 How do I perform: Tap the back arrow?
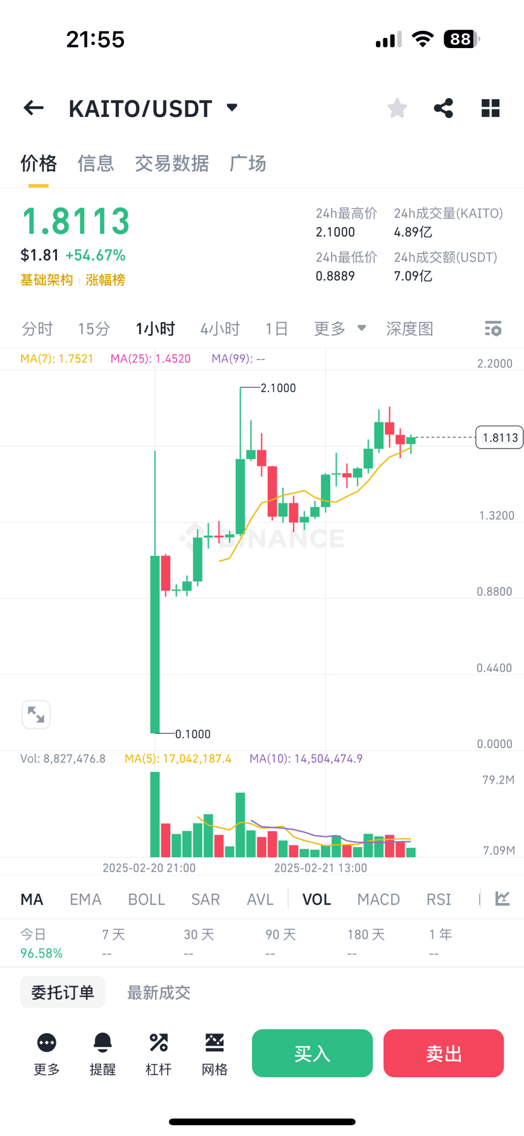pyautogui.click(x=33, y=108)
